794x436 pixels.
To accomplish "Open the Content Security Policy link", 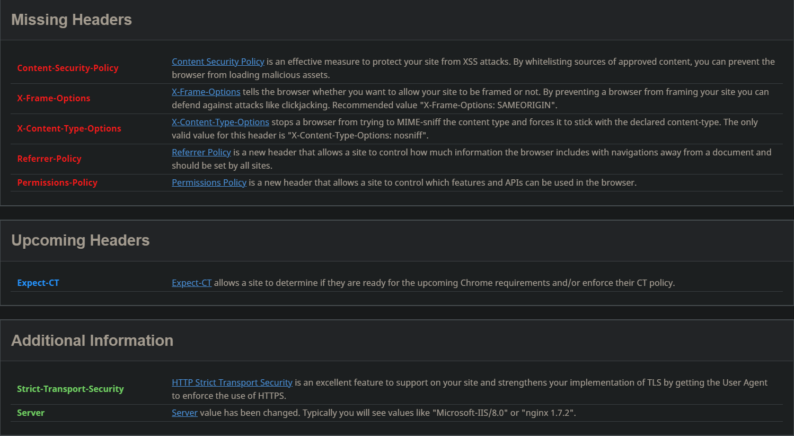I will 218,62.
